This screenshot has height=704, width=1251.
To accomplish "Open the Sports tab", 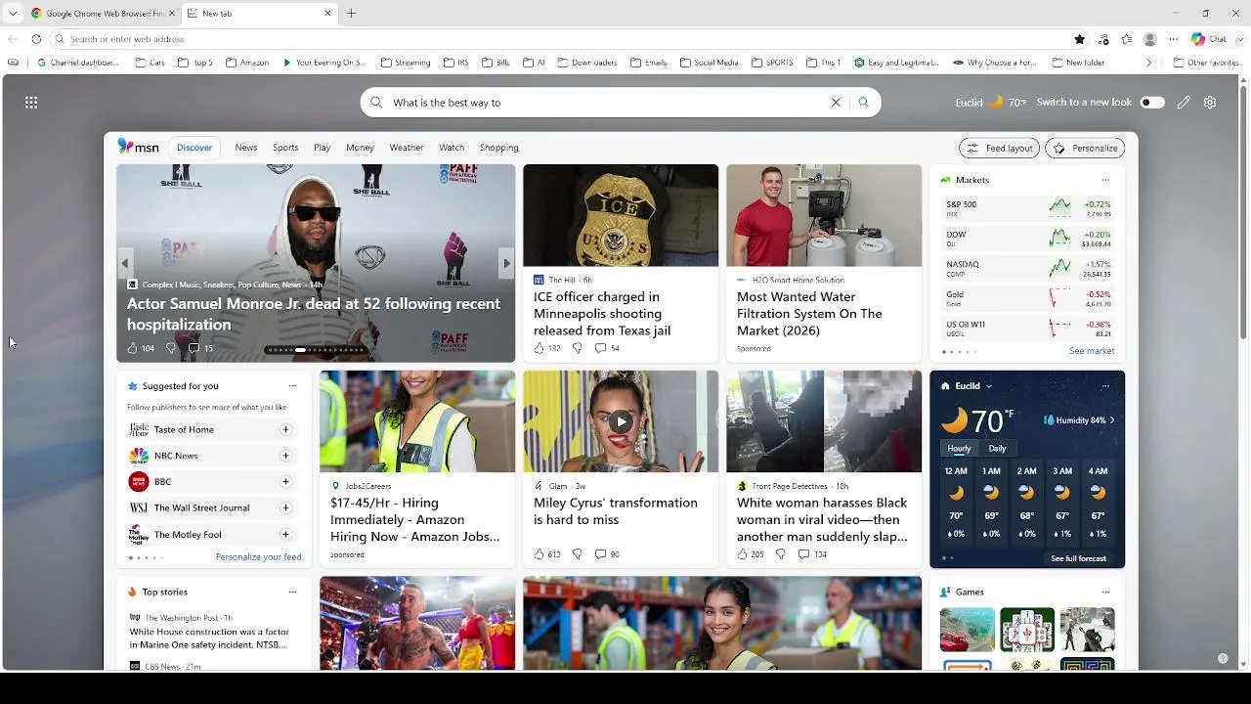I will 285,148.
